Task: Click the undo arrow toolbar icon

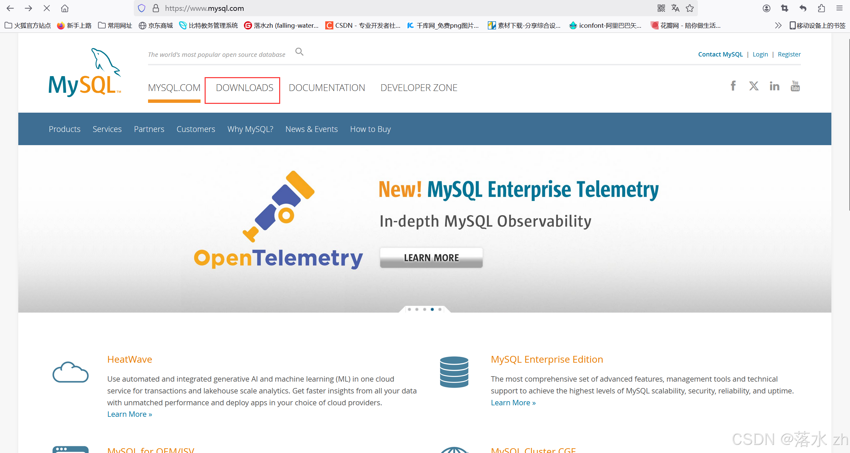Action: point(803,8)
